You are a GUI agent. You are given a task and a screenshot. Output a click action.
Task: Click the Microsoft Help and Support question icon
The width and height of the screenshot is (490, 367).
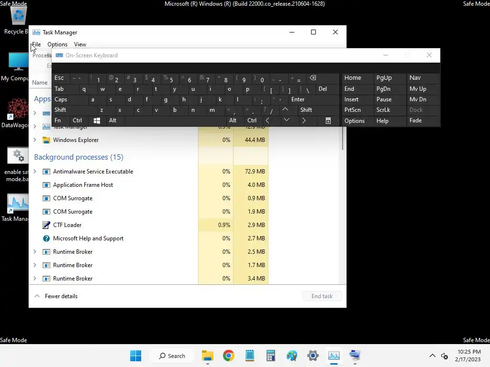(x=46, y=238)
